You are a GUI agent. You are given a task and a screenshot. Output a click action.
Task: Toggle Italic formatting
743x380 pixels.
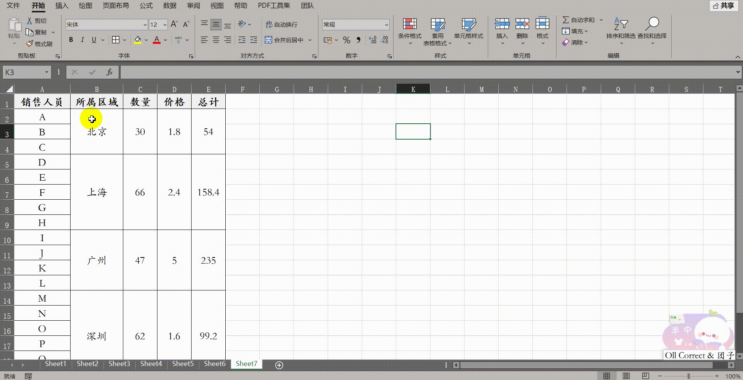point(82,40)
